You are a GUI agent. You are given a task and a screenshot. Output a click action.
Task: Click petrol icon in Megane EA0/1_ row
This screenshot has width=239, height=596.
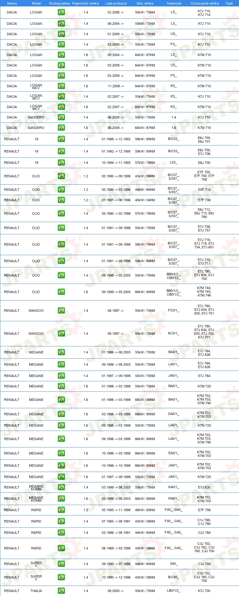pos(61,453)
